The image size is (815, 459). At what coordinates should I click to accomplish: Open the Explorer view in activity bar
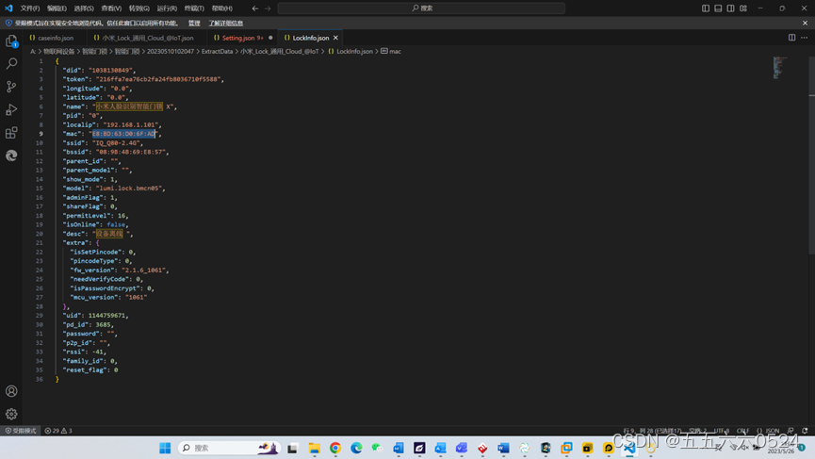(x=11, y=41)
